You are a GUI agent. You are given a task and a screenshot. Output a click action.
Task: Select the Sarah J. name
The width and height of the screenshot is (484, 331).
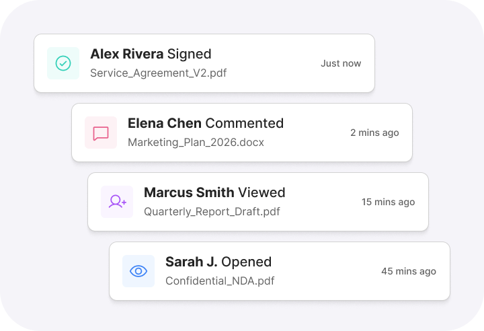pyautogui.click(x=192, y=262)
